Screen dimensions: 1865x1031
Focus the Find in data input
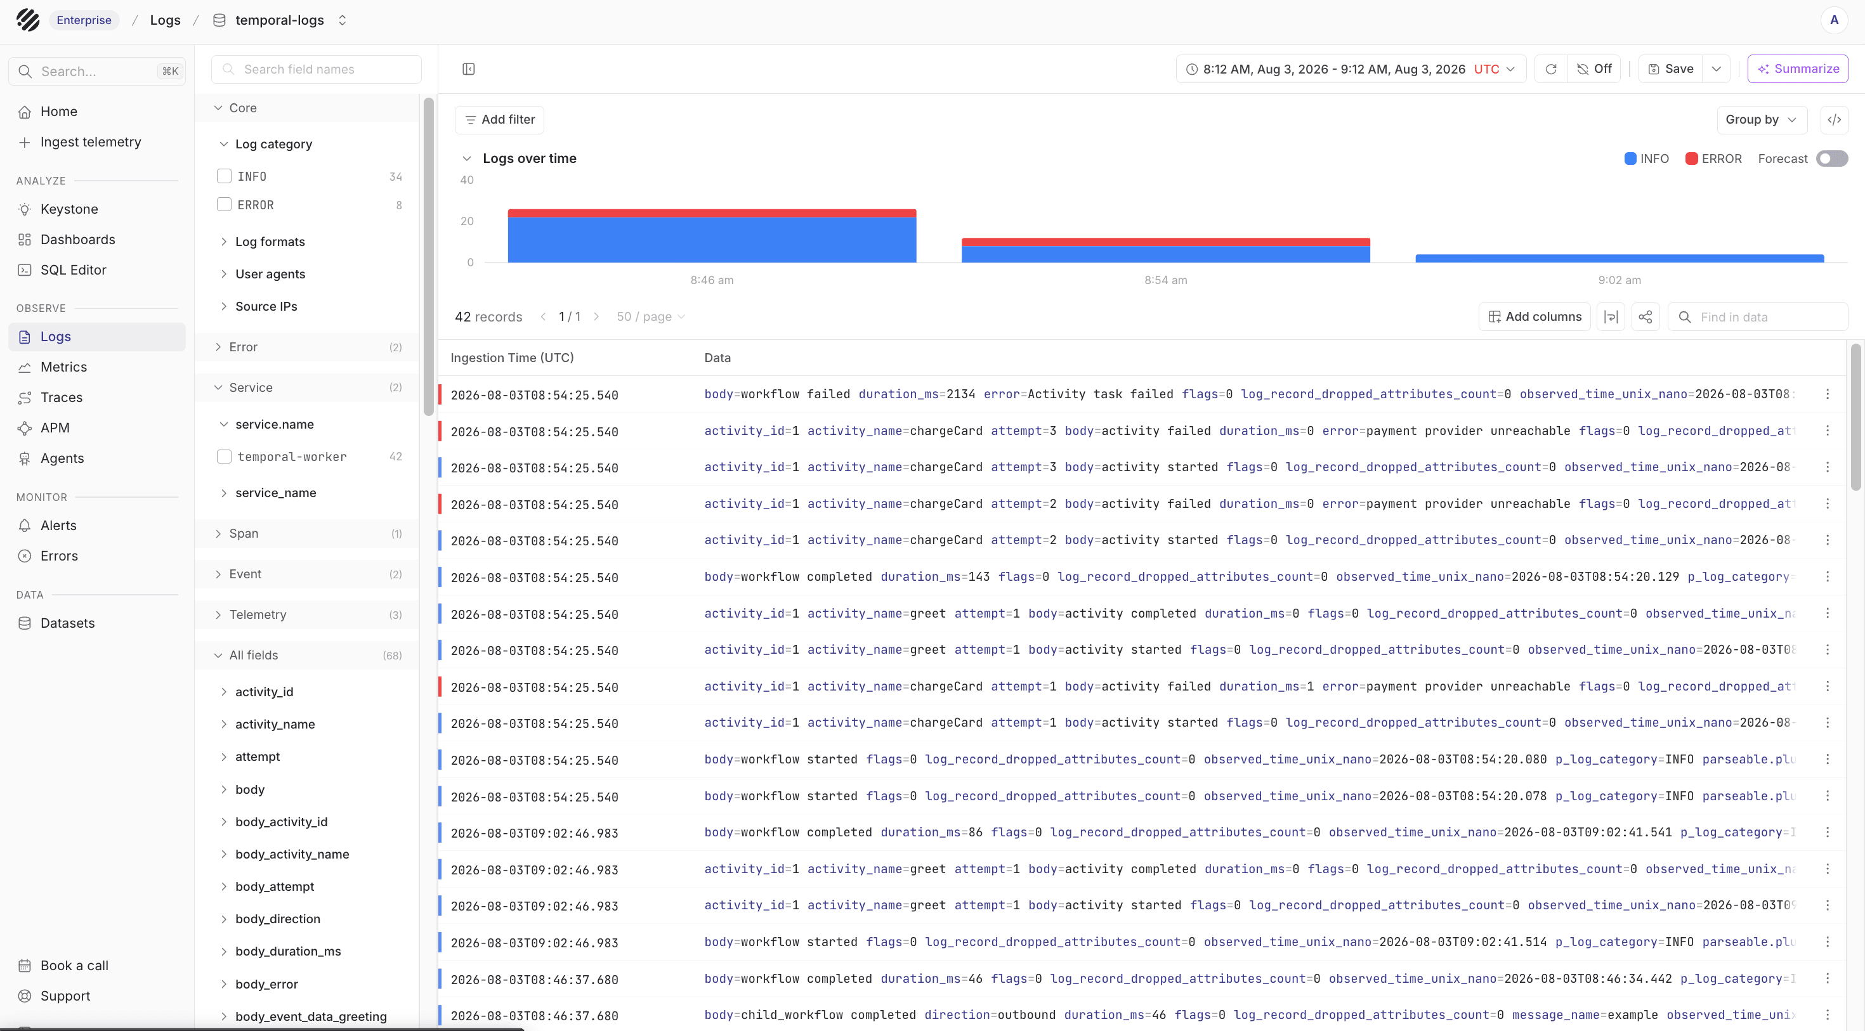pos(1758,317)
